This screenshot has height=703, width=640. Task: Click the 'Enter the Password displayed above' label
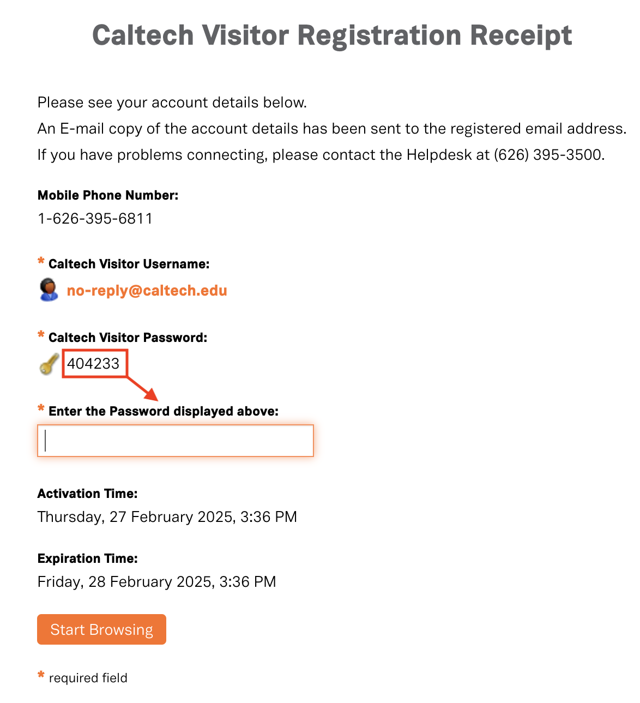coord(164,411)
